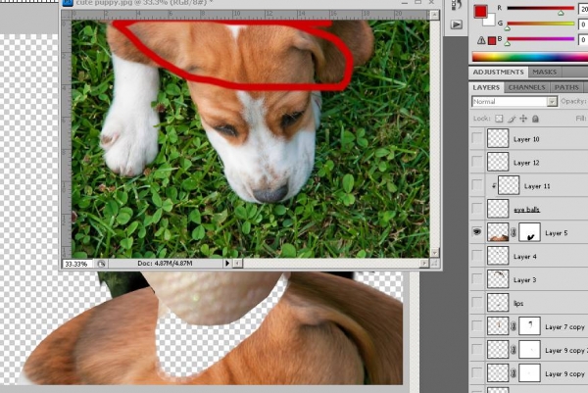Toggle lock image pixels brush icon
The image size is (588, 393).
tap(512, 119)
